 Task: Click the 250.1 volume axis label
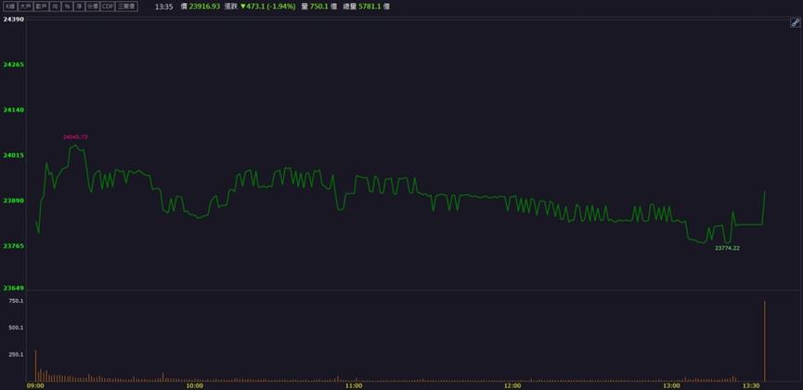[16, 354]
